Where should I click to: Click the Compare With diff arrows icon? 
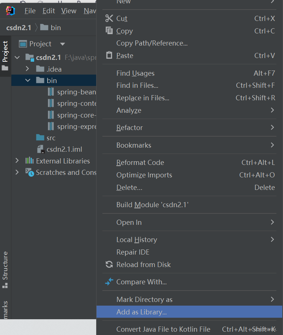point(109,282)
